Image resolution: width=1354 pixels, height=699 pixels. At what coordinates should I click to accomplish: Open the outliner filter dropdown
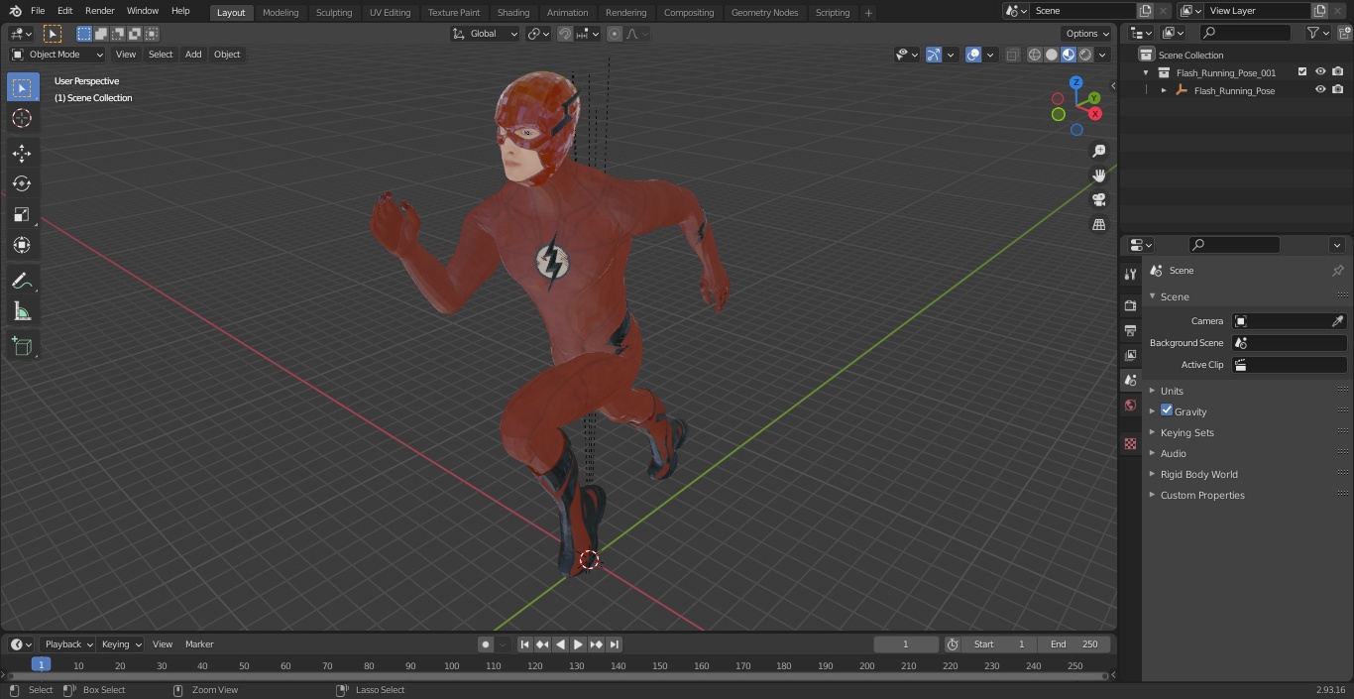click(1317, 33)
